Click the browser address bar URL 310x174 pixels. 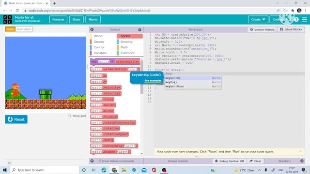pyautogui.click(x=89, y=11)
